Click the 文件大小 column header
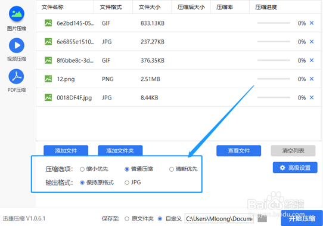Viewport: 323px width, 226px height. [x=150, y=7]
